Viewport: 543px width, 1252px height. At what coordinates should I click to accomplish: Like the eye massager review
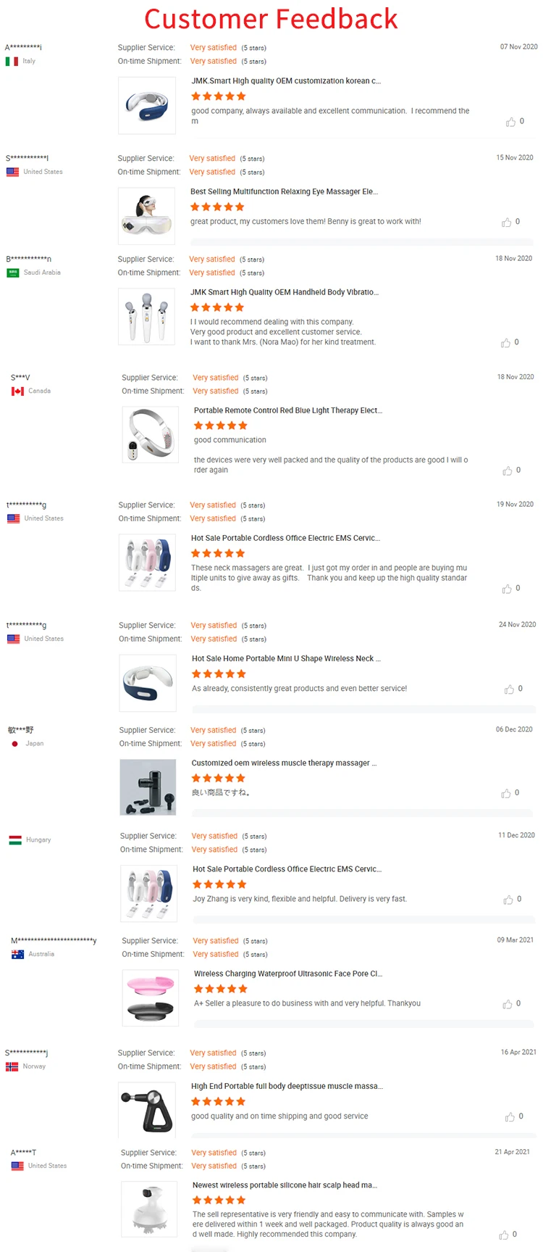click(x=506, y=223)
